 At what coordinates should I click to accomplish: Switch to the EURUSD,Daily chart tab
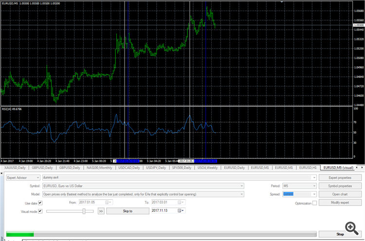235,168
